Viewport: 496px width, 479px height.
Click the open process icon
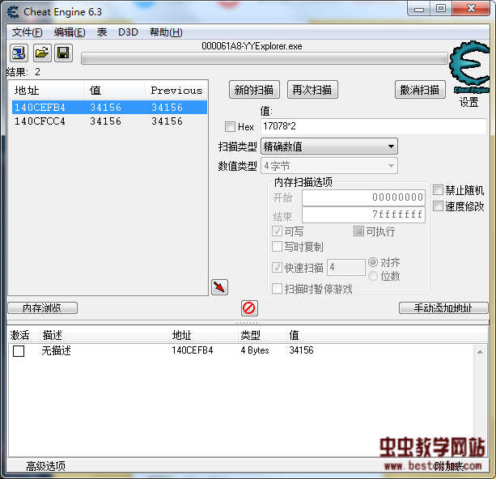point(19,53)
